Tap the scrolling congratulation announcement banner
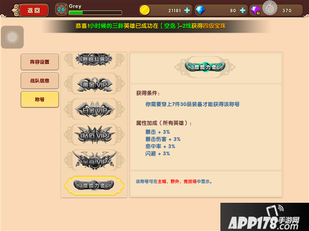This screenshot has height=231, width=309. [x=150, y=26]
